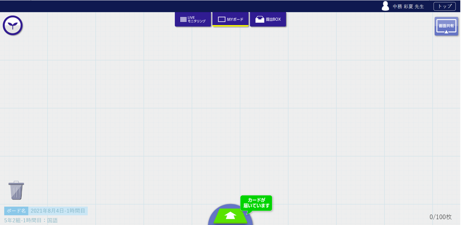Image resolution: width=461 pixels, height=225 pixels.
Task: Open the 提出BOX tab
Action: 268,19
